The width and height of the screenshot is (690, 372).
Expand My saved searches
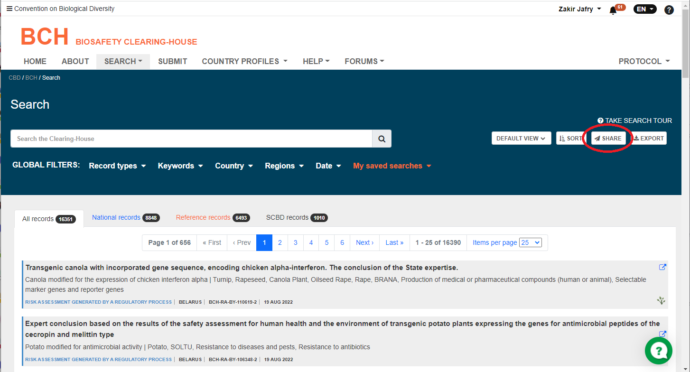392,166
